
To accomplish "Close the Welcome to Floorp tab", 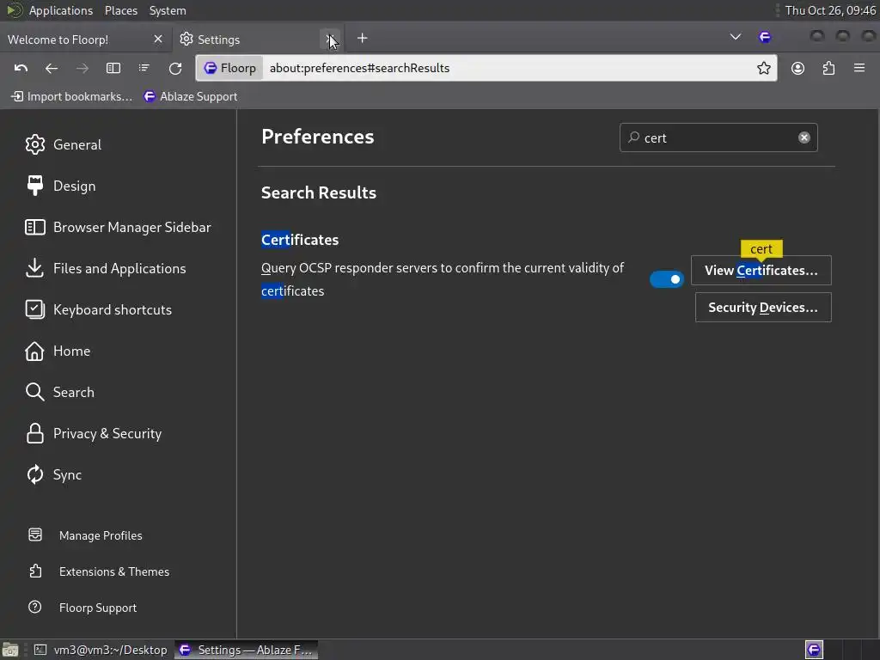I will tap(158, 39).
